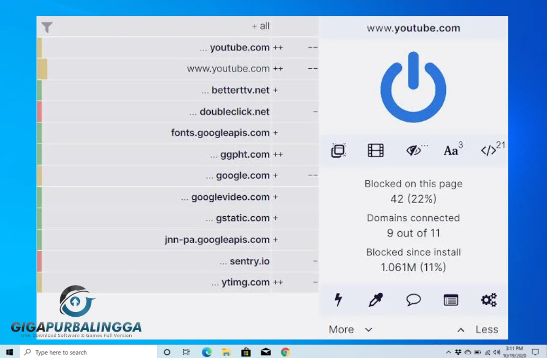Open volume speaker tray icon
Screen dimensions: 547x358
coord(497,352)
